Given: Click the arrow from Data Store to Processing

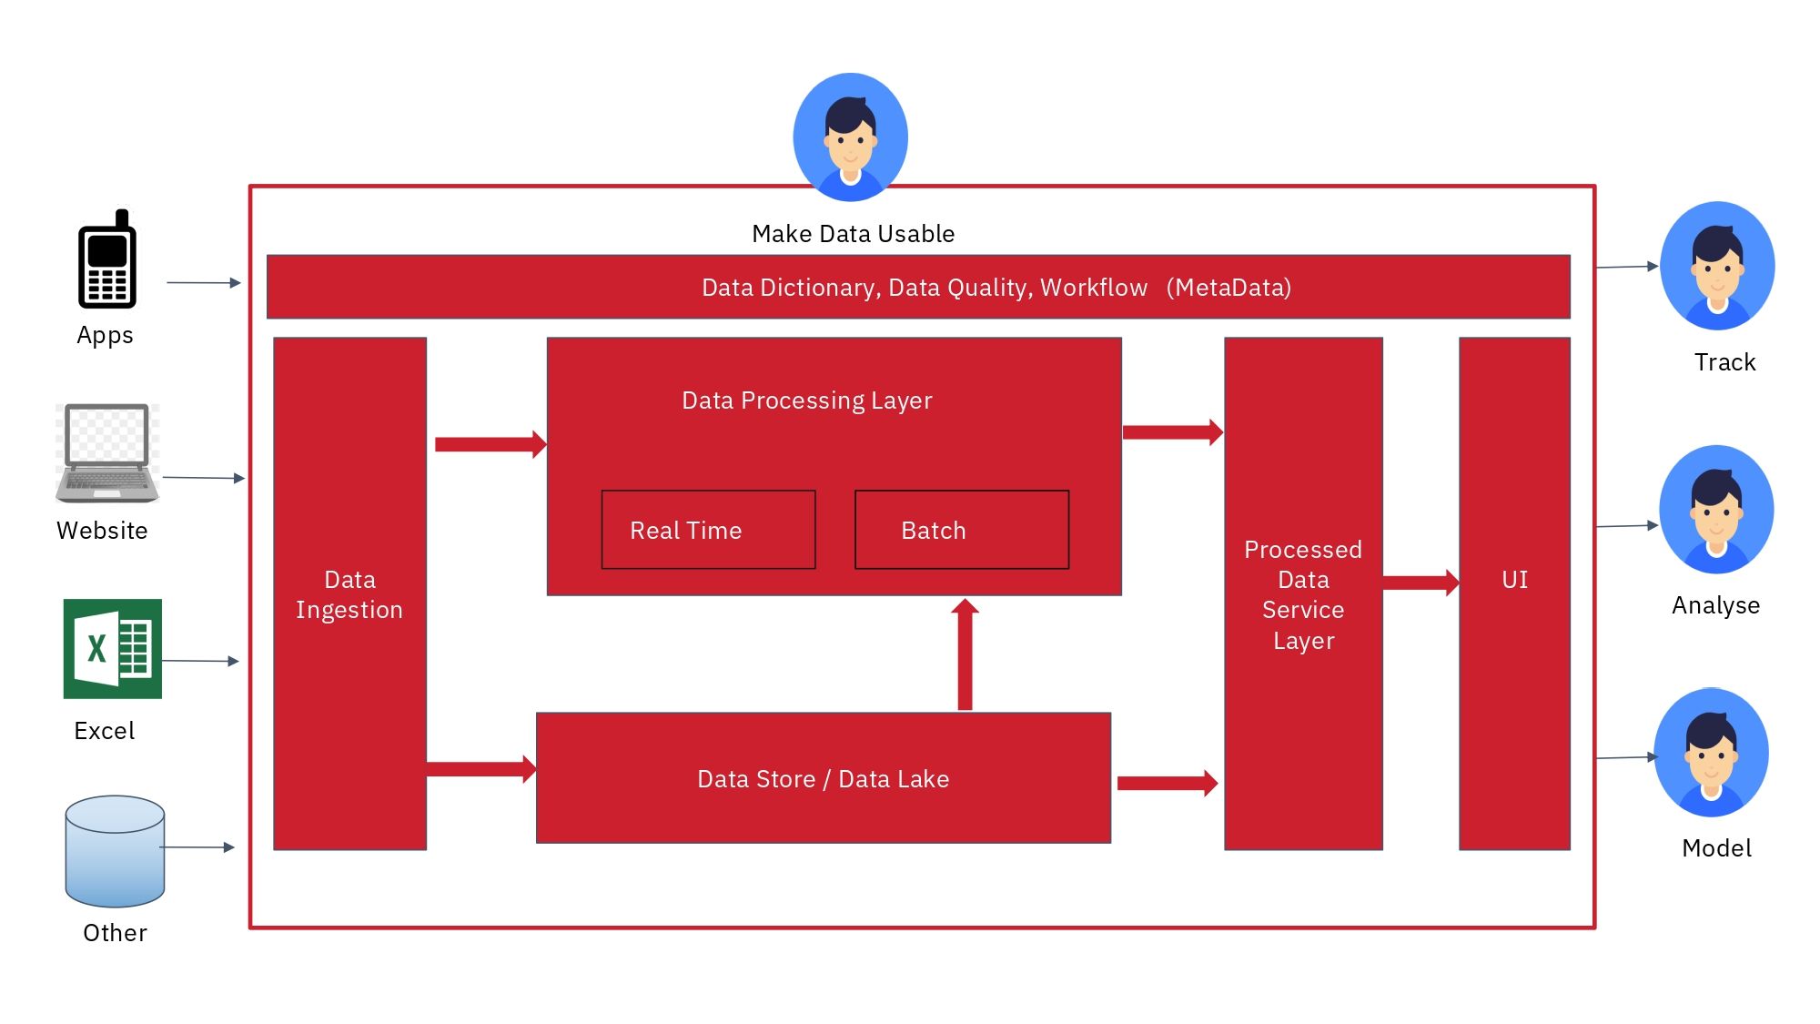Looking at the screenshot, I should tap(963, 654).
